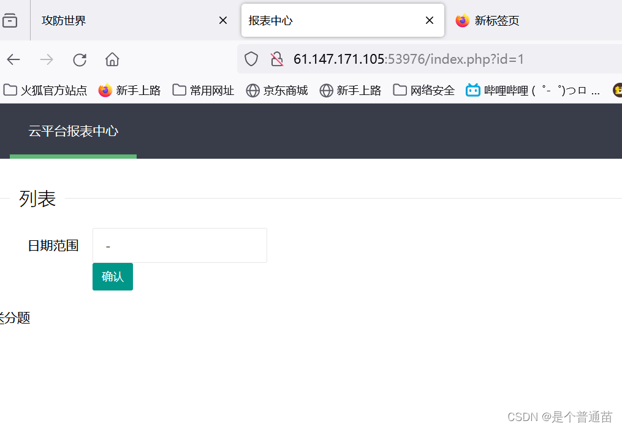Click the 送分题 link
622x429 pixels.
(x=15, y=317)
